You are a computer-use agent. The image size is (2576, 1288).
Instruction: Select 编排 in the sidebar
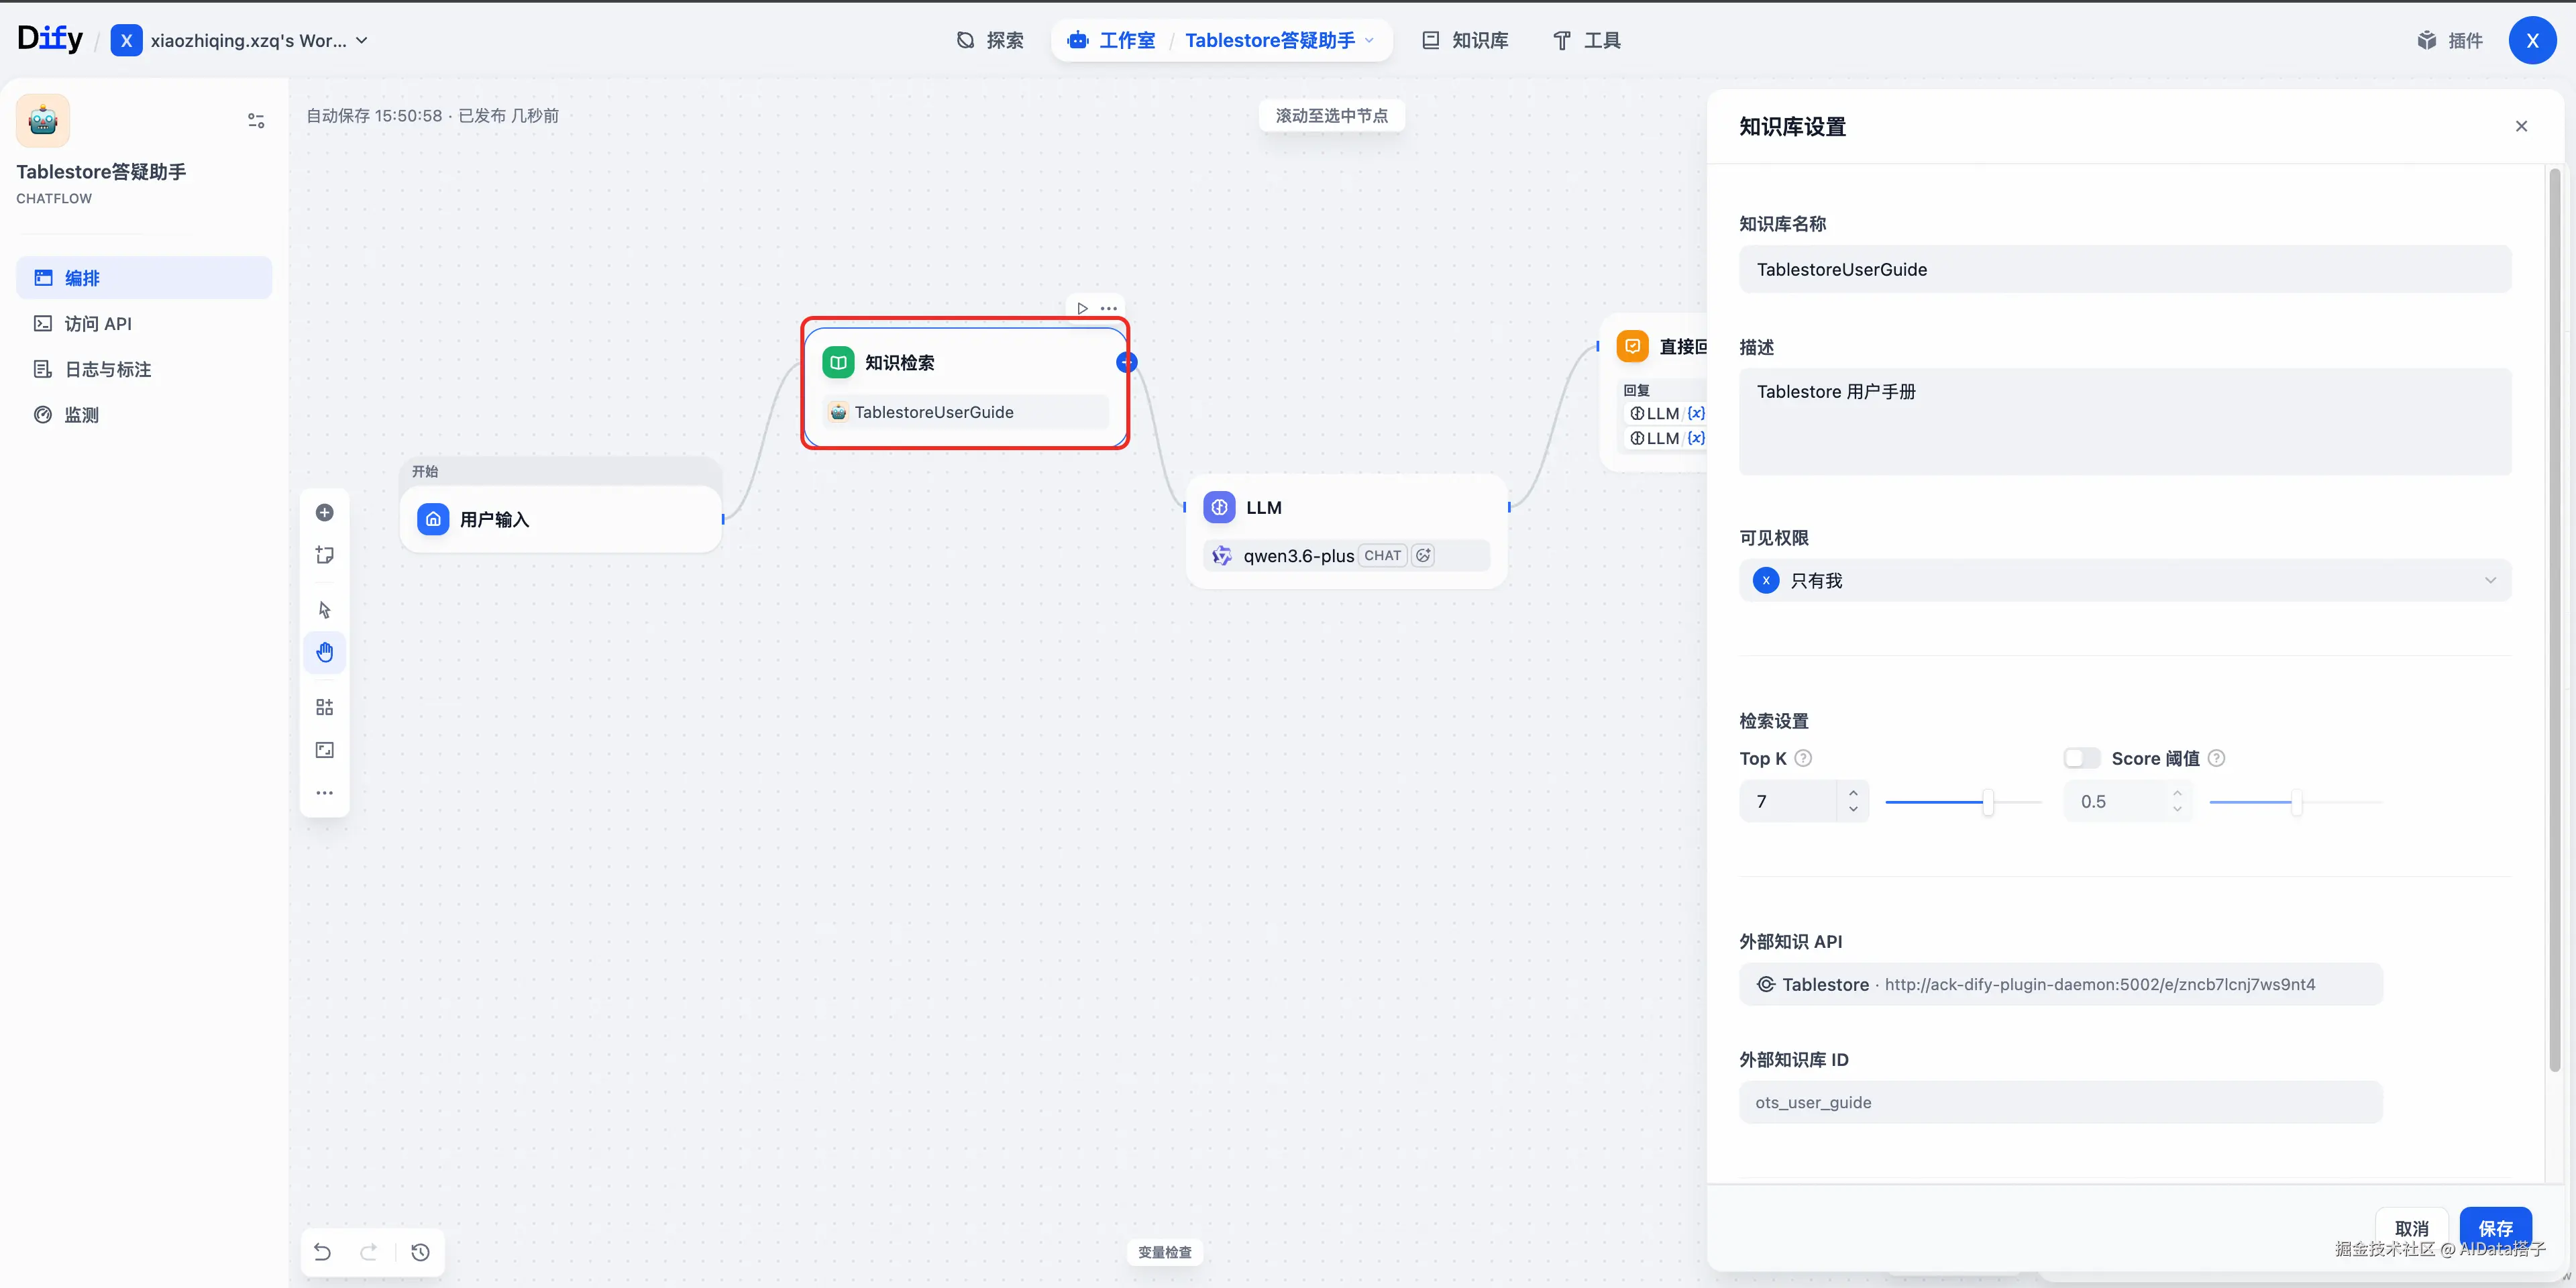[144, 278]
